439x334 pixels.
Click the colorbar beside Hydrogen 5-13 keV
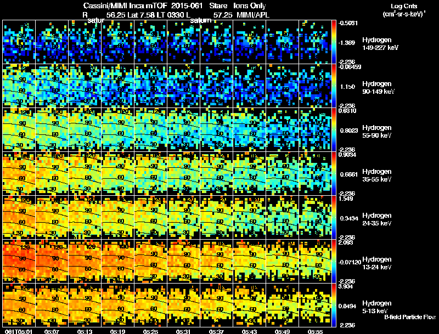click(334, 305)
